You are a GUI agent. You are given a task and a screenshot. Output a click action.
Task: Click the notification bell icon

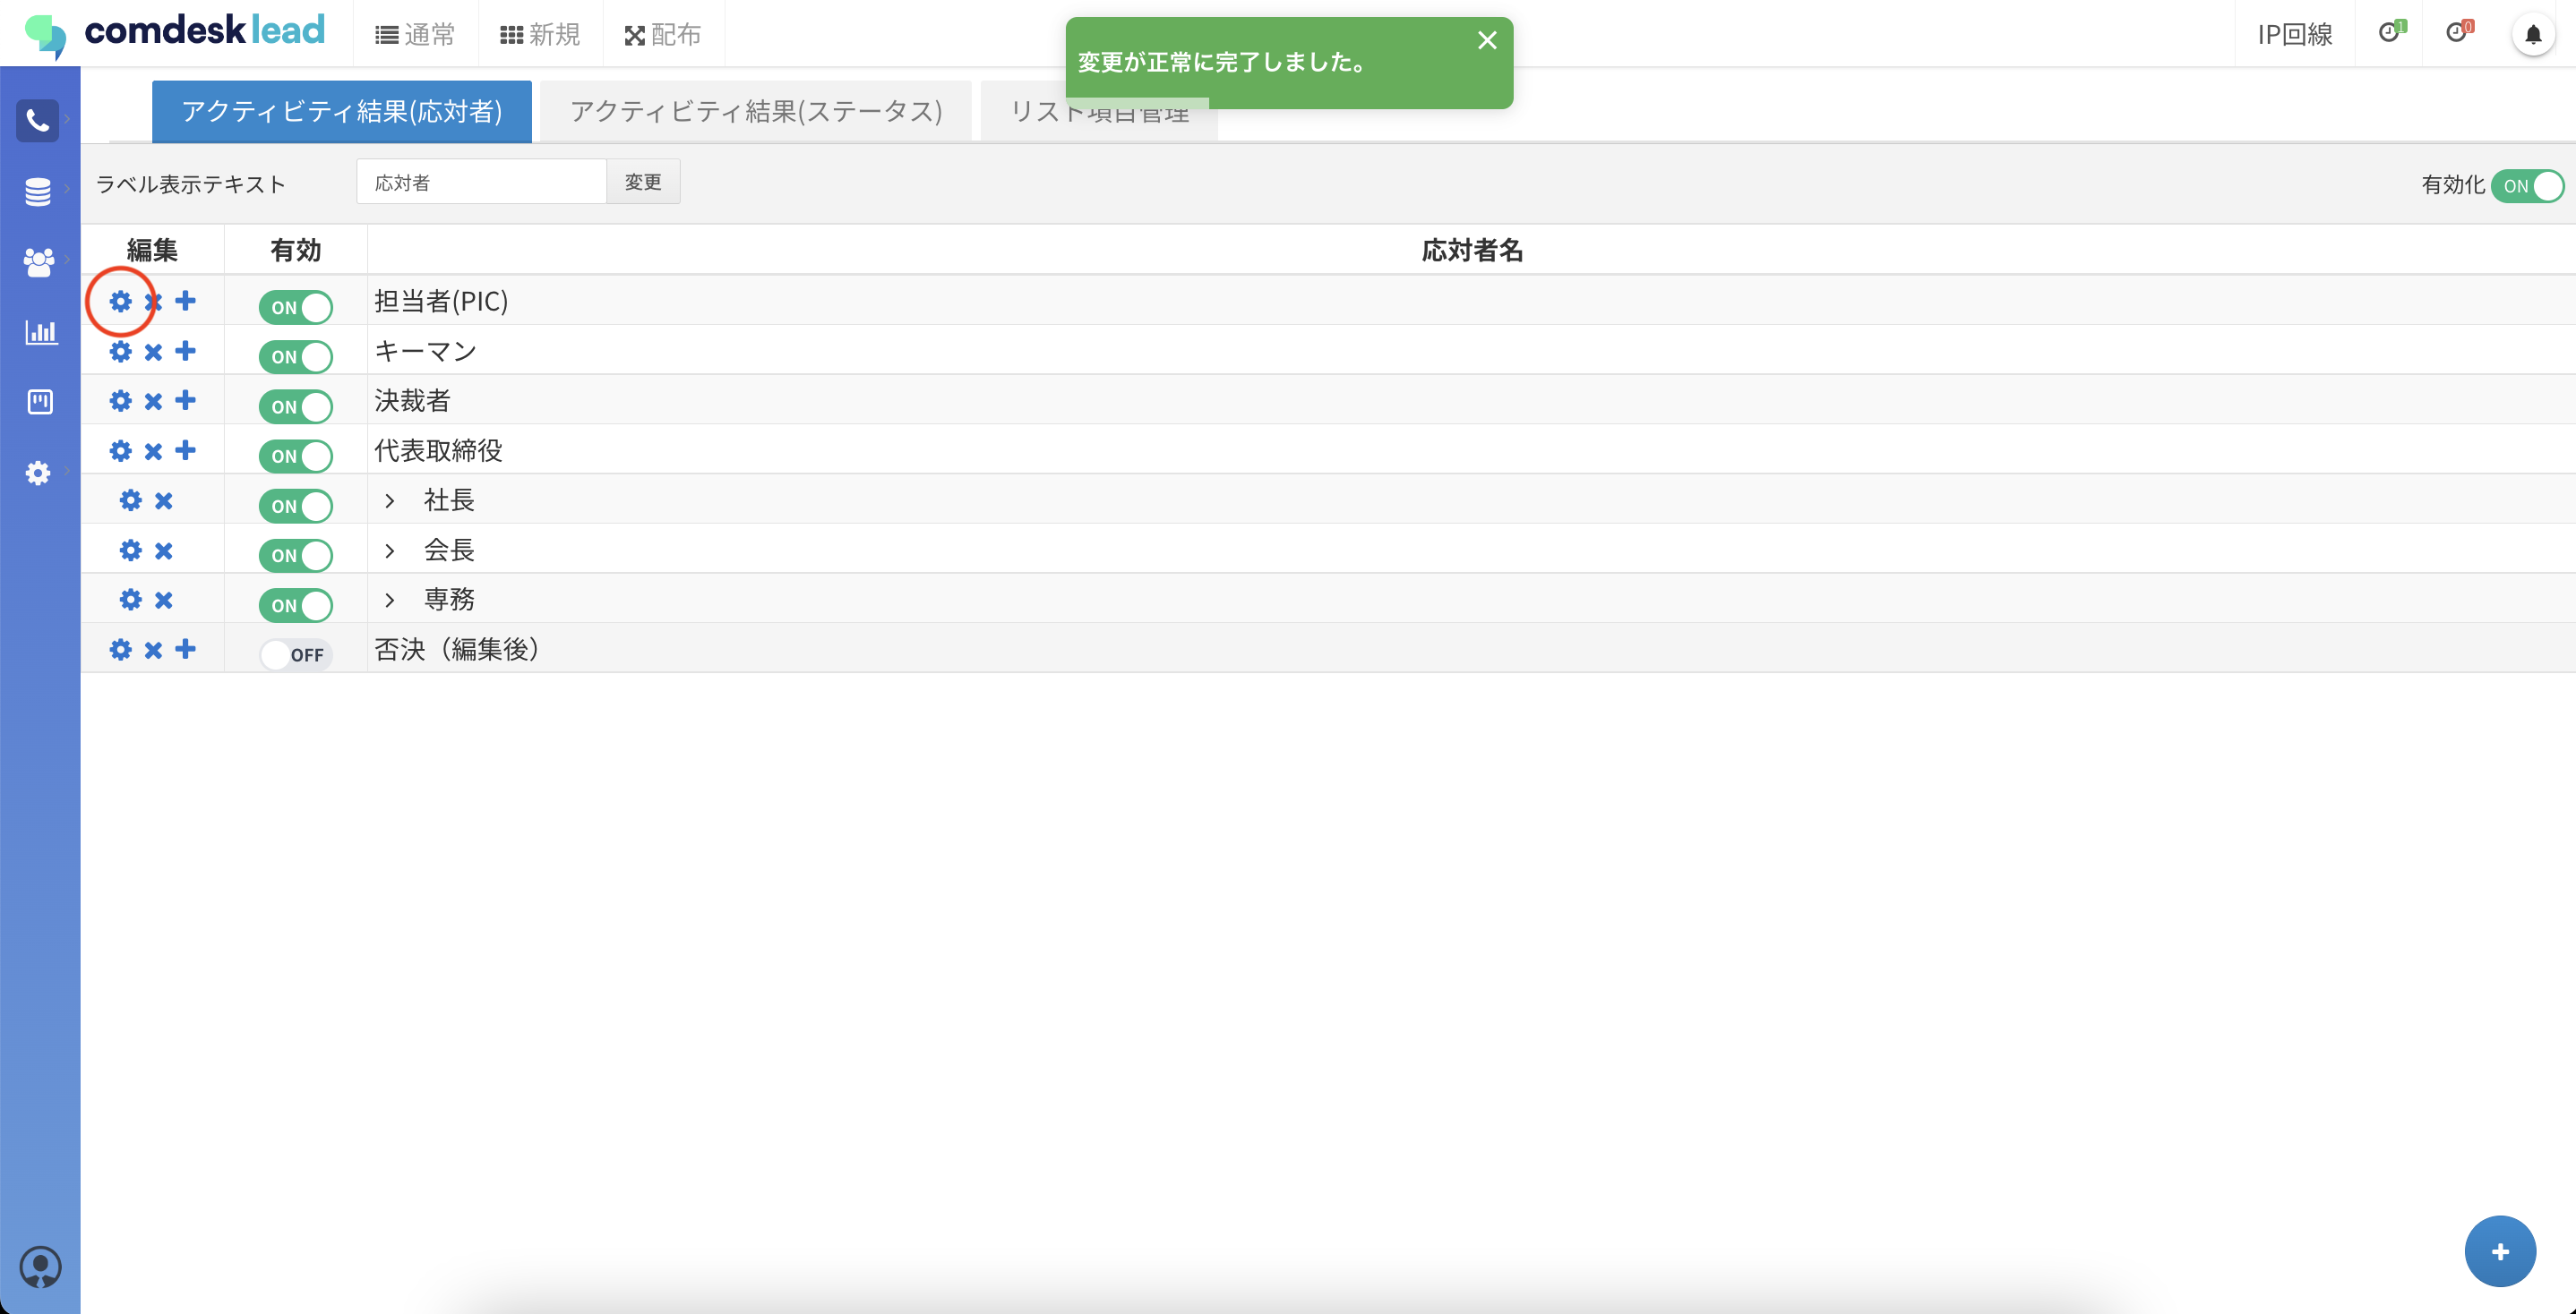coord(2532,36)
